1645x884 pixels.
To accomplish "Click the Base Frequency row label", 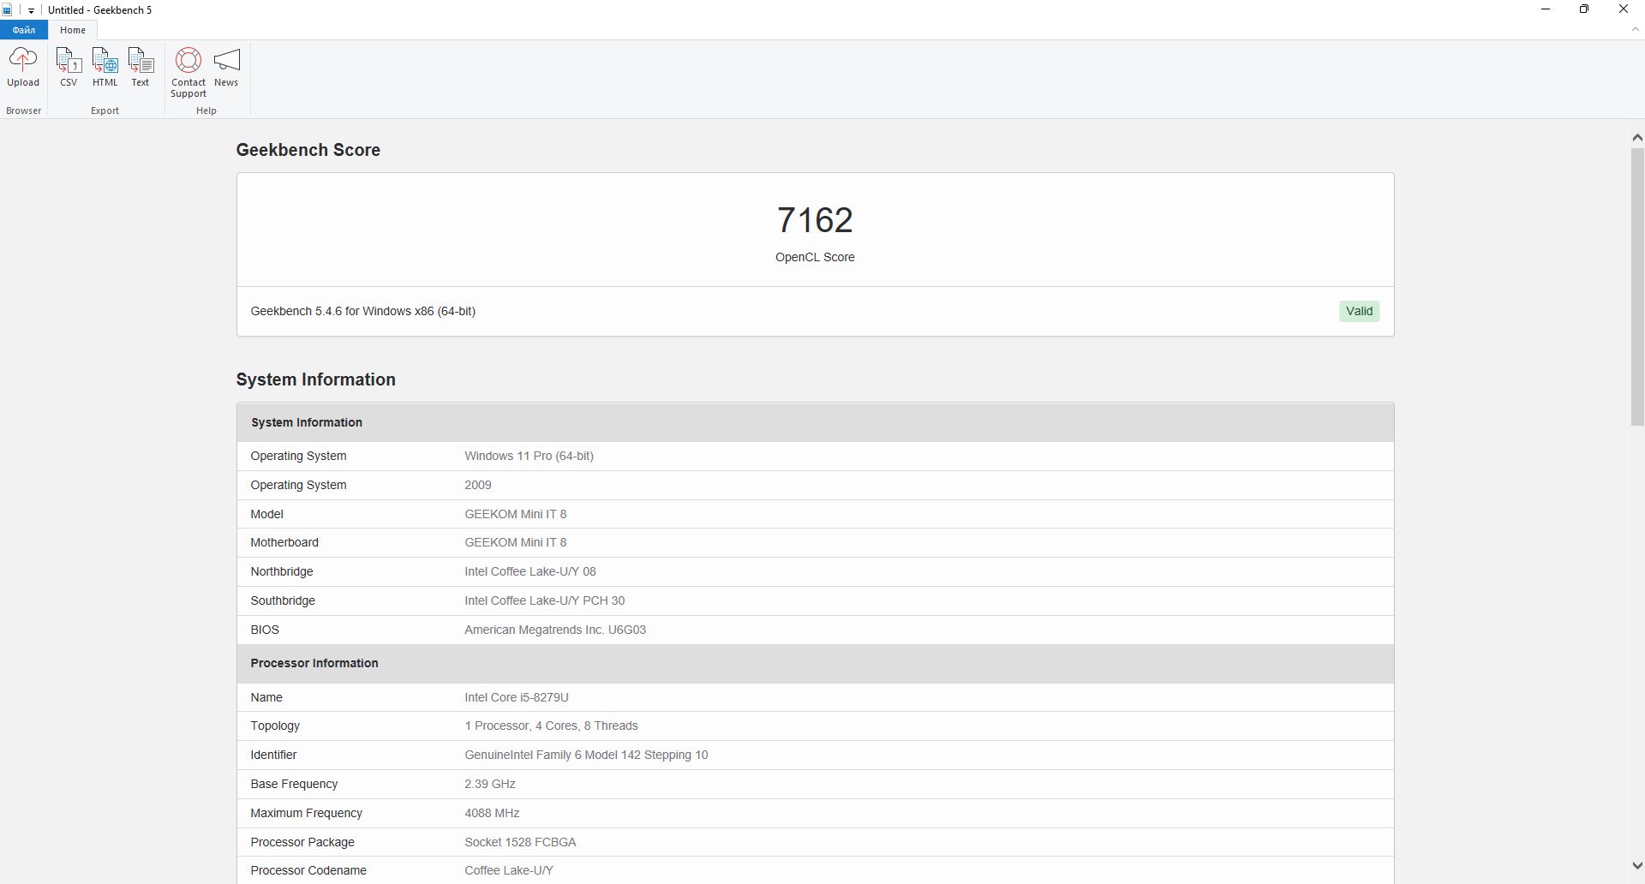I will tap(294, 784).
